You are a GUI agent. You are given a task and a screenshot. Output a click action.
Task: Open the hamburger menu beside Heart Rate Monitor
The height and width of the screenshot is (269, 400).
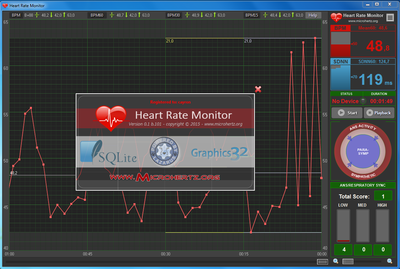390,17
